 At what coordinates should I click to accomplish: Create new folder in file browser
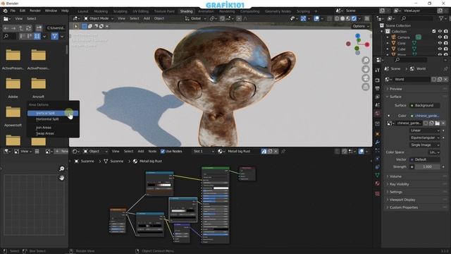pos(39,28)
